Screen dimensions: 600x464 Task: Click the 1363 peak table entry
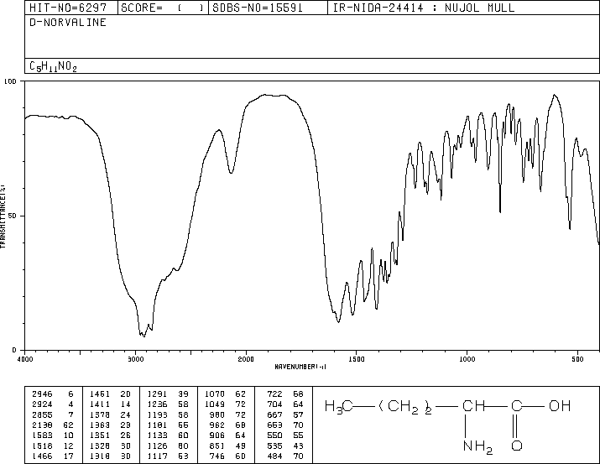point(100,425)
